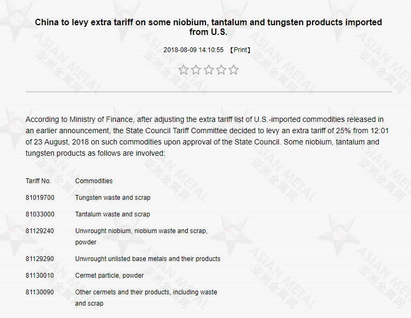
Task: Select the second rating star
Action: [196, 70]
